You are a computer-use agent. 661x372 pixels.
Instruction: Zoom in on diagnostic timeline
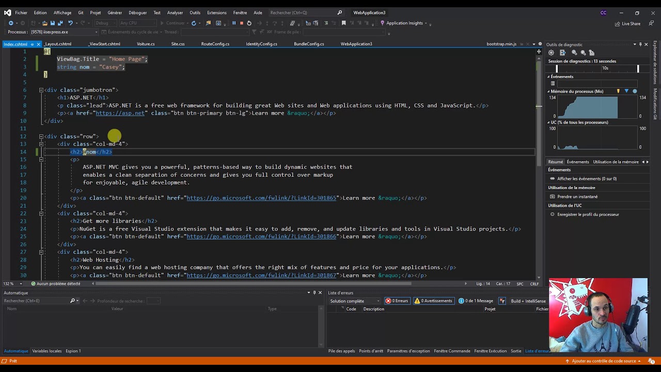click(574, 53)
